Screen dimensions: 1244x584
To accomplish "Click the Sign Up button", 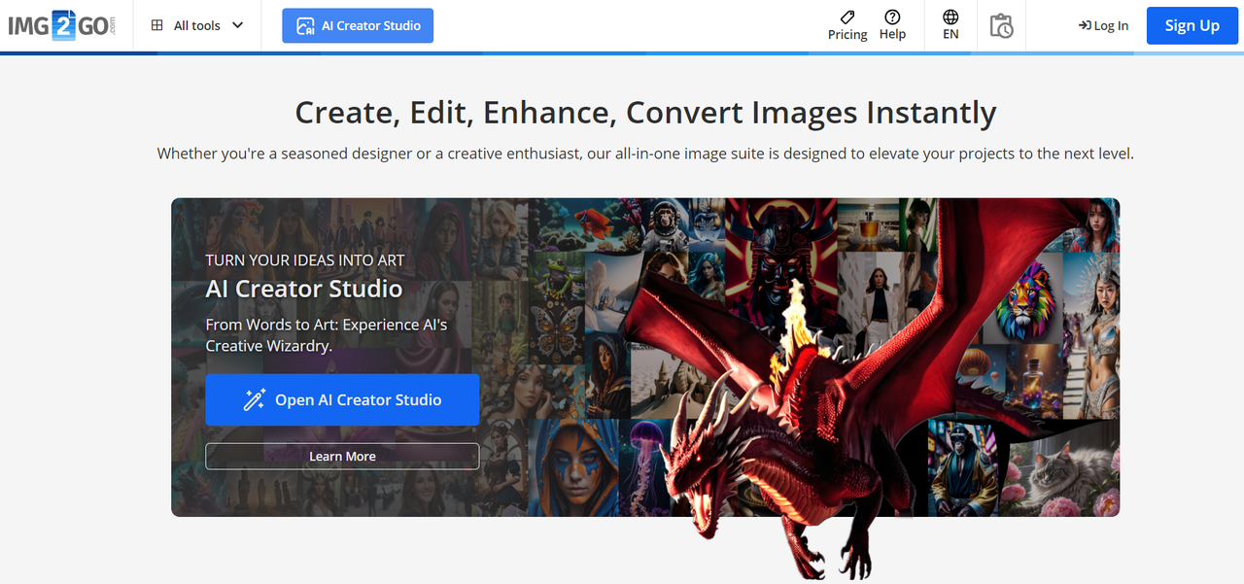I will click(x=1192, y=25).
